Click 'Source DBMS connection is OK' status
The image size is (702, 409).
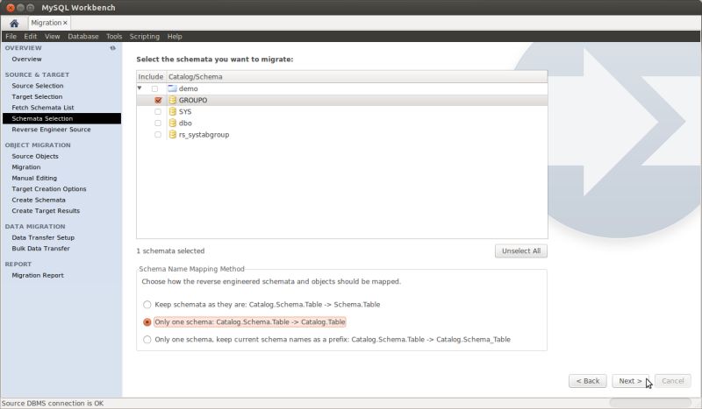[53, 403]
